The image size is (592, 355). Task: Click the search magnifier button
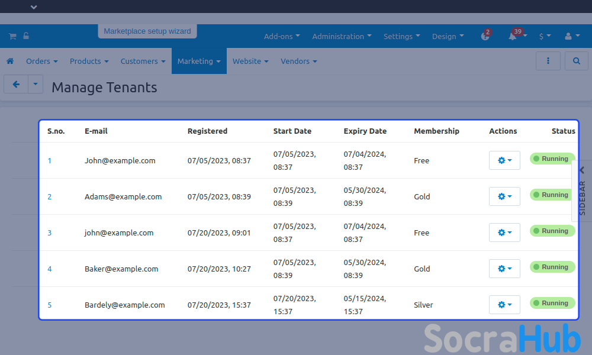pos(576,61)
